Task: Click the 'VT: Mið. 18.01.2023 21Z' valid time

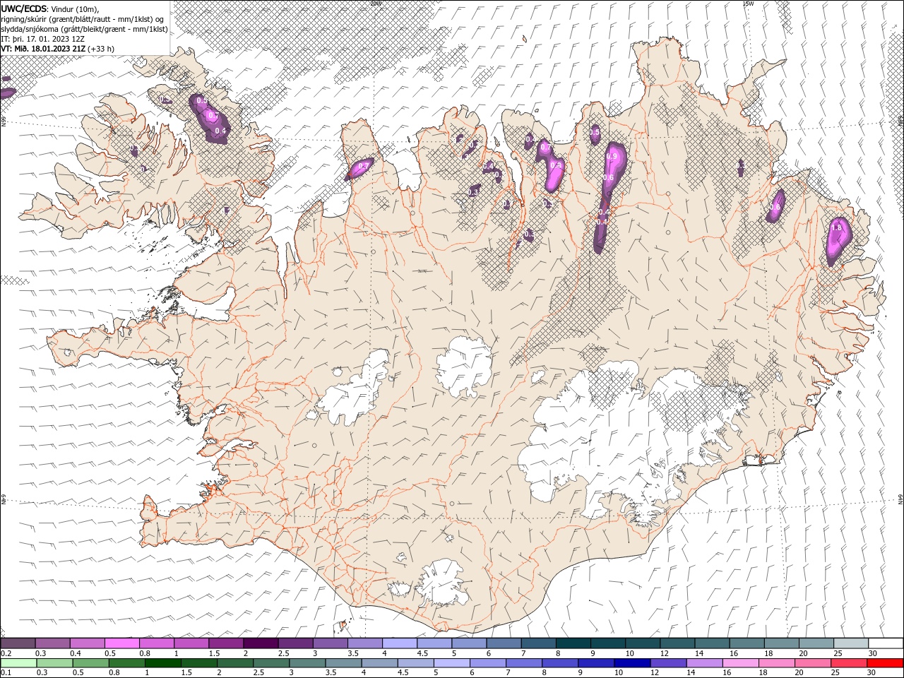Action: click(44, 49)
